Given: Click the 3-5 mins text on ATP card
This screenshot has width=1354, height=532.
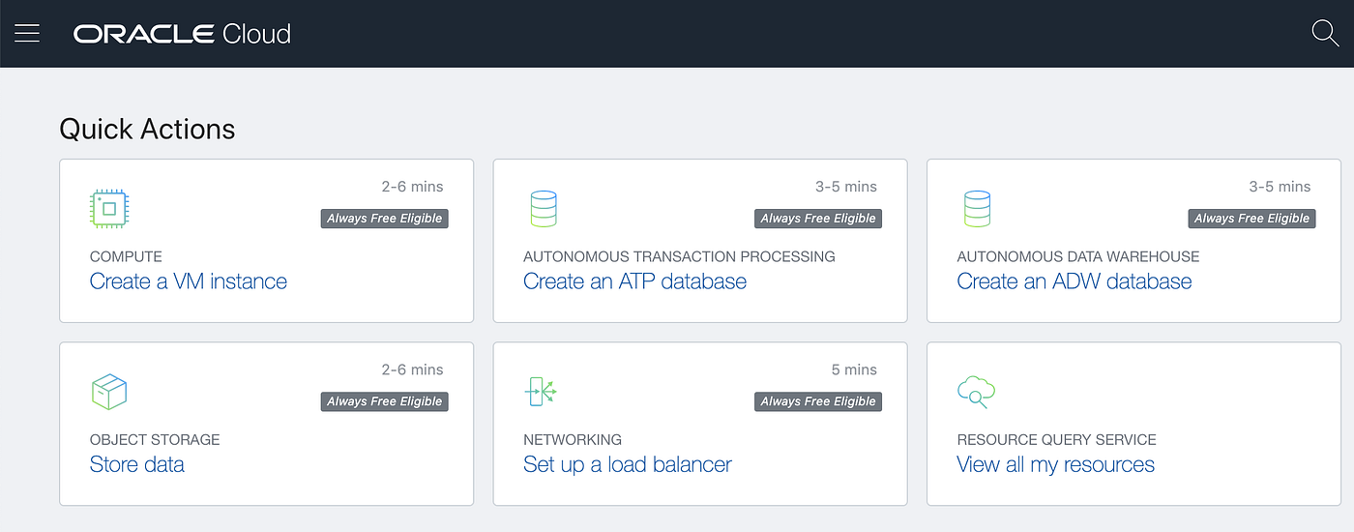Looking at the screenshot, I should pyautogui.click(x=846, y=187).
